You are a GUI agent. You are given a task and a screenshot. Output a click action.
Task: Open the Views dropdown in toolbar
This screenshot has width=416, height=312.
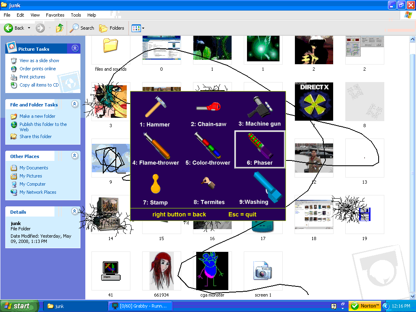(x=138, y=28)
